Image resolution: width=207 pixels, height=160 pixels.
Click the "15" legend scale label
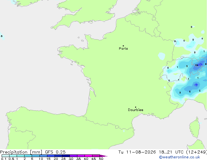(48, 159)
